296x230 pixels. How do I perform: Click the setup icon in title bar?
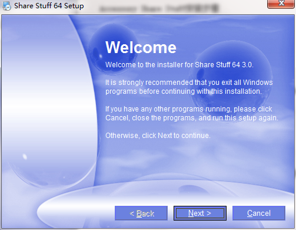click(6, 6)
